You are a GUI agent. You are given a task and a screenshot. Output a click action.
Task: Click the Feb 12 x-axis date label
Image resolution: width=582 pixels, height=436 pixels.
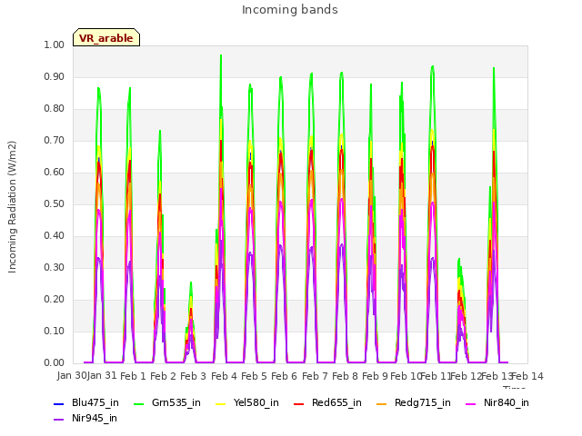pos(467,376)
